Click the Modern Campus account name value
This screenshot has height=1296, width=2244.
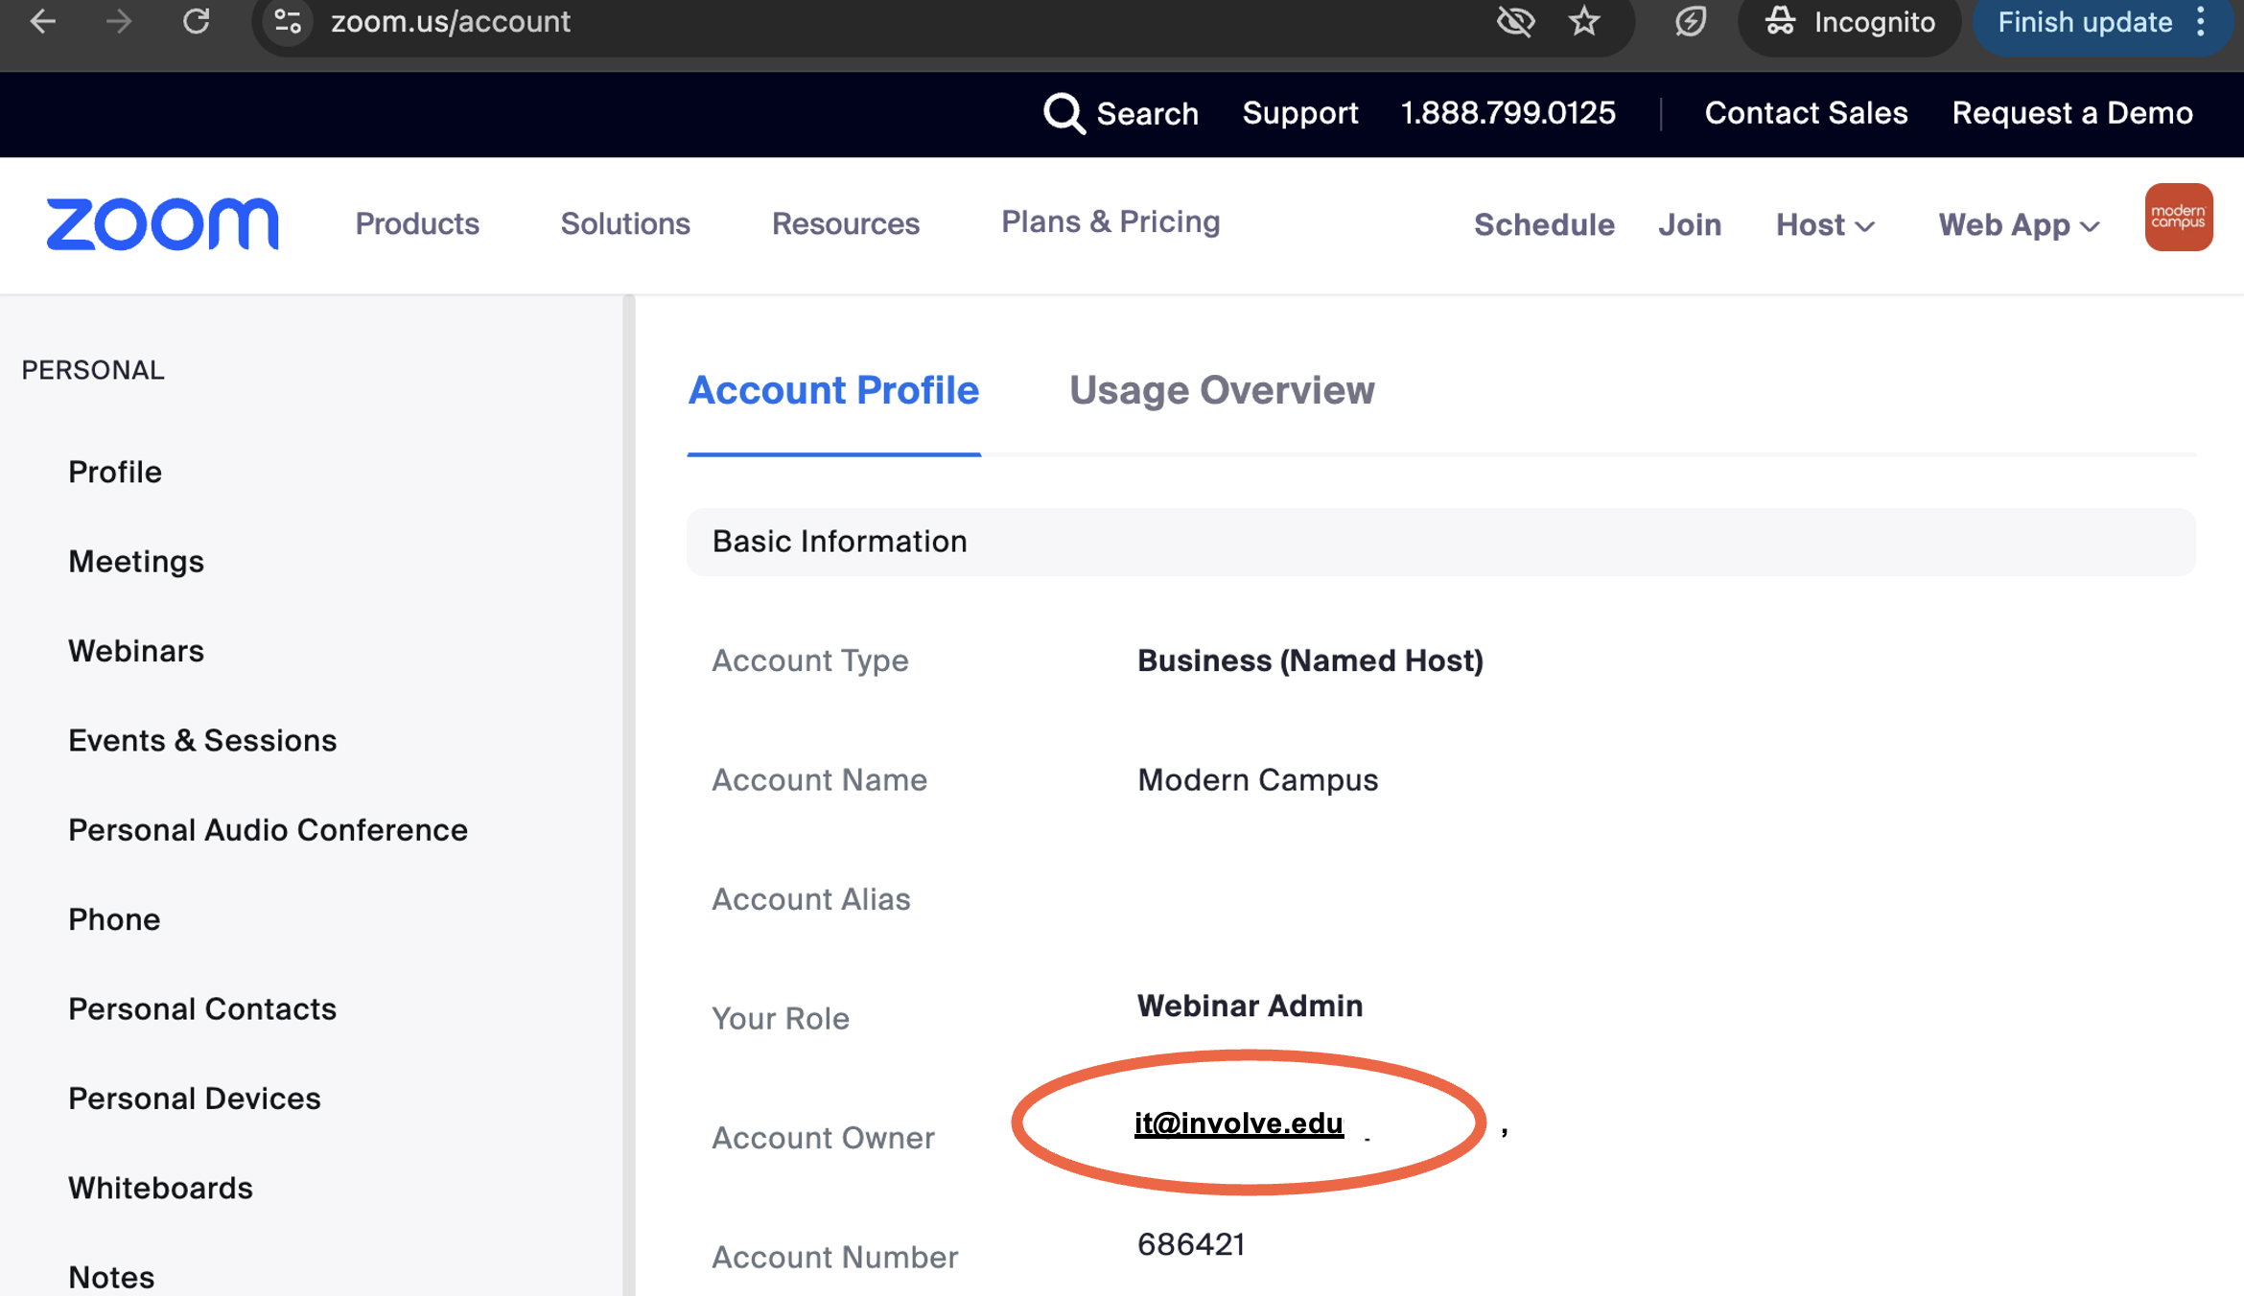1257,780
